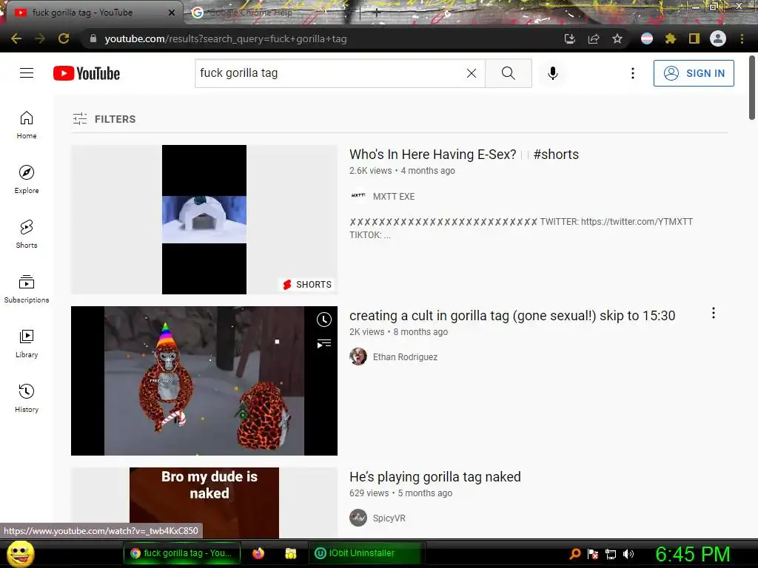758x568 pixels.
Task: Click the forward navigation arrow
Action: pos(40,38)
